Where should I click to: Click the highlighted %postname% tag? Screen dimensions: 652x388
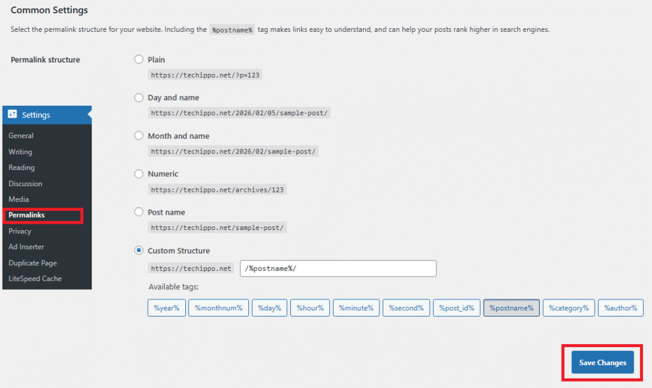coord(511,308)
